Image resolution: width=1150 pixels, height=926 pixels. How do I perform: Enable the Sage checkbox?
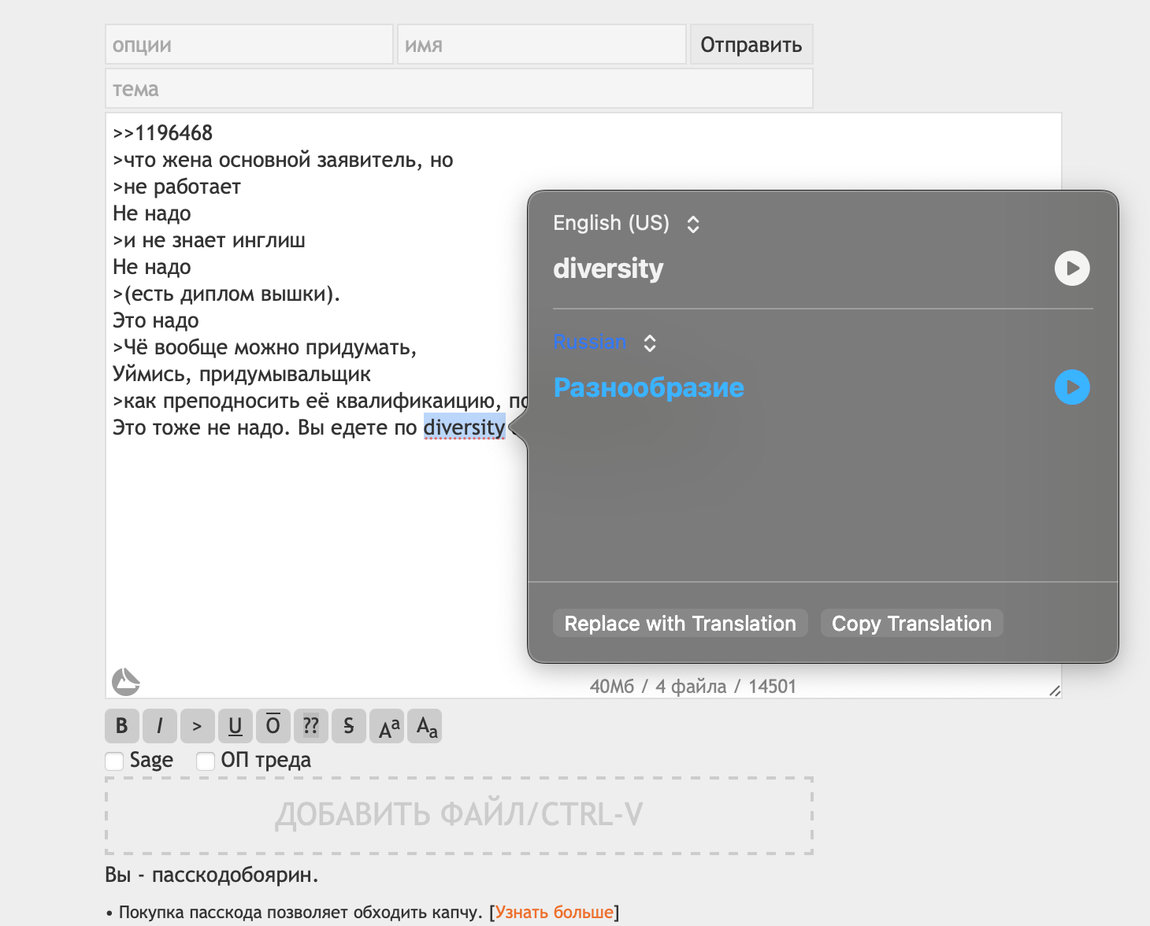click(x=115, y=761)
